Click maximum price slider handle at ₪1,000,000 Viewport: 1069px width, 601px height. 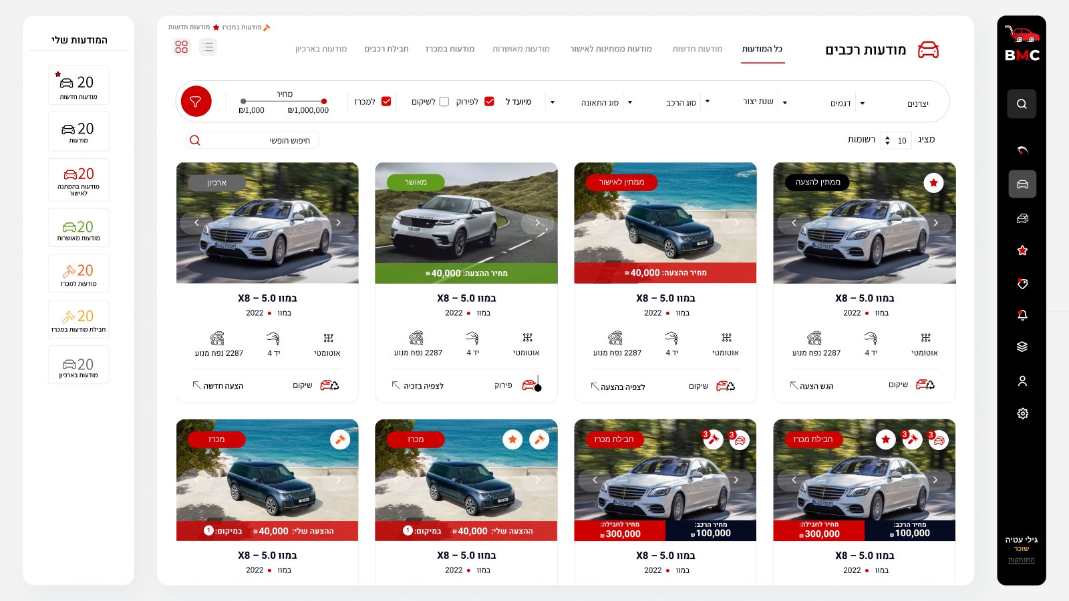324,102
